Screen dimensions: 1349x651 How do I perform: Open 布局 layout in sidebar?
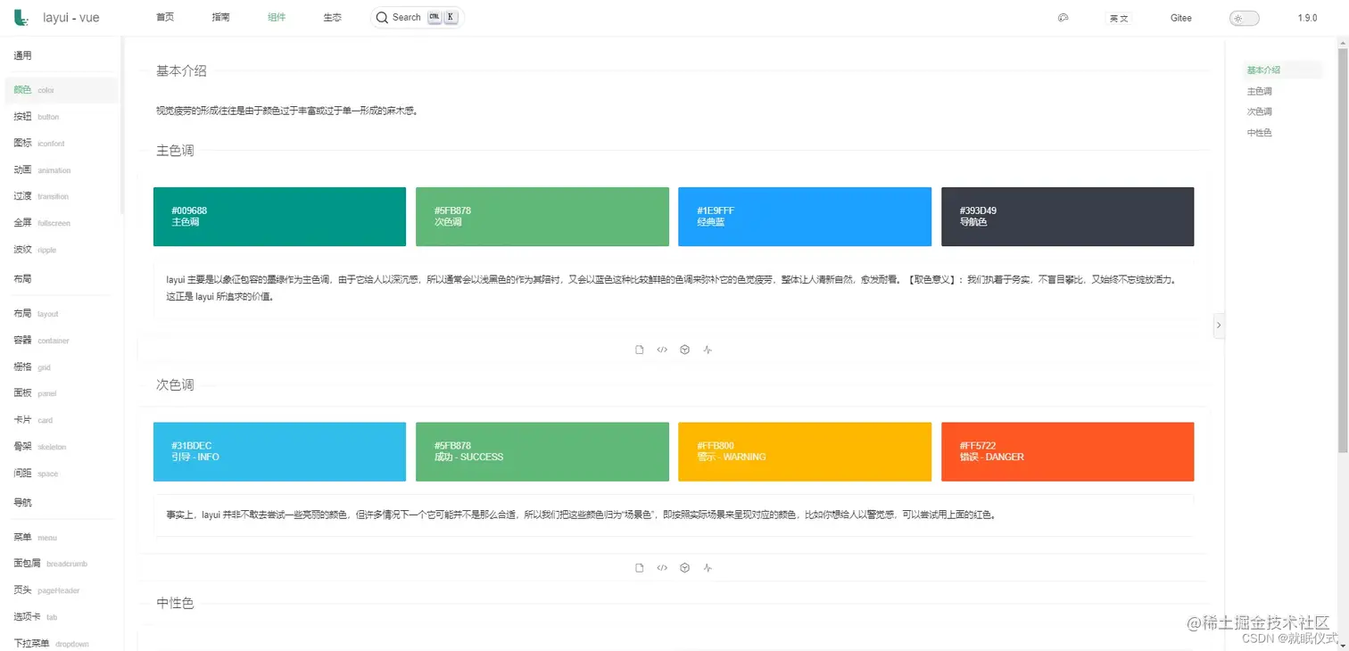tap(61, 314)
